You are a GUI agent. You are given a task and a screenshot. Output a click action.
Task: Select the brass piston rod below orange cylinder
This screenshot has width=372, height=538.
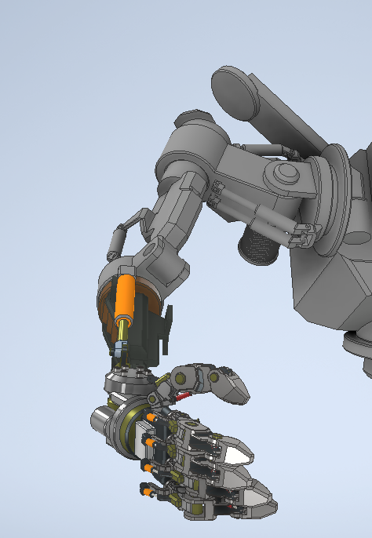click(122, 332)
